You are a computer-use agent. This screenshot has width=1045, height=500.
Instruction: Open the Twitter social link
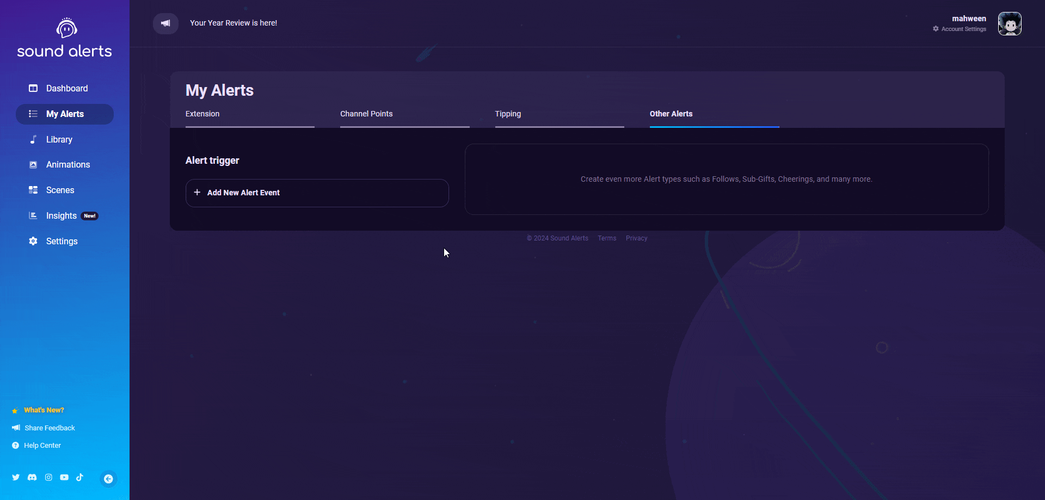click(x=16, y=477)
